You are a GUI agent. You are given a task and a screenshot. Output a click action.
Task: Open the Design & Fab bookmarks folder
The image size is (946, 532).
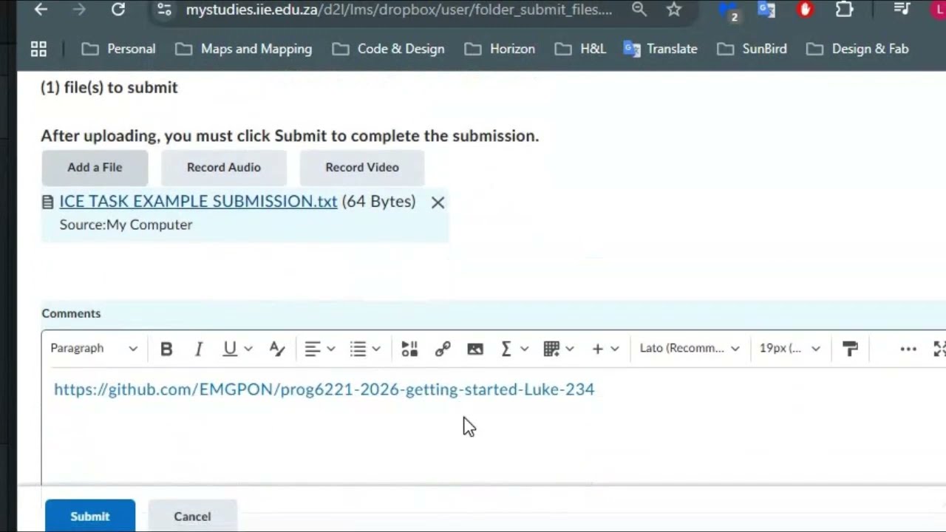857,49
